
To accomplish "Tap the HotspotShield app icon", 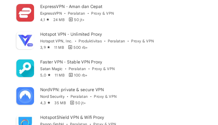I will pyautogui.click(x=25, y=121).
